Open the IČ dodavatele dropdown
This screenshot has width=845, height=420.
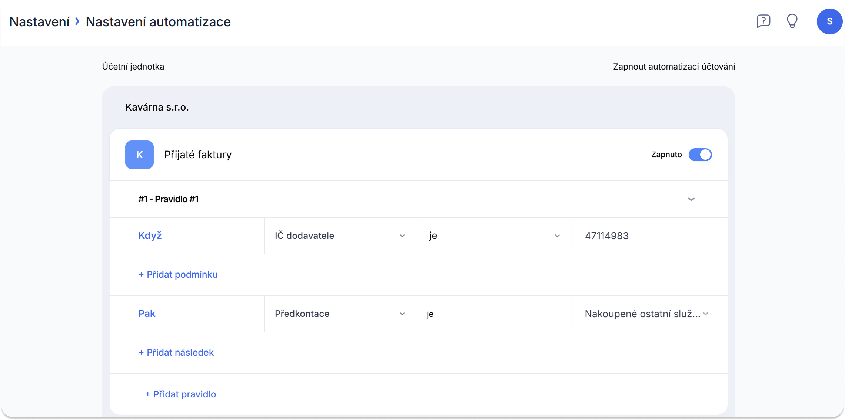(340, 236)
